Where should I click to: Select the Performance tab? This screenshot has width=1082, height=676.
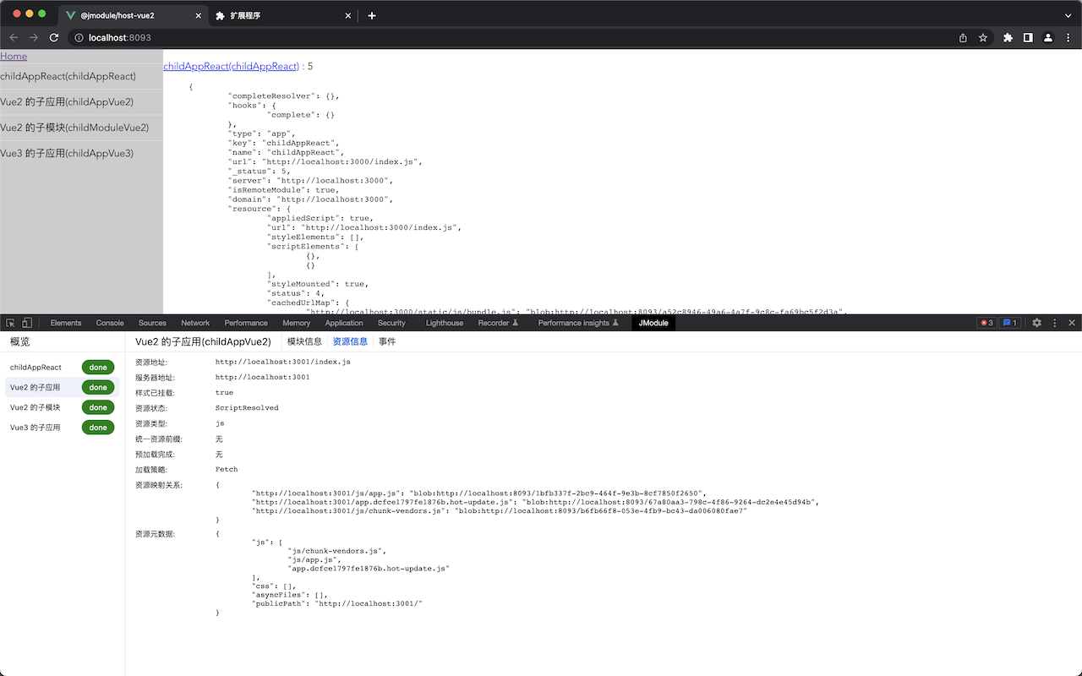click(x=246, y=323)
